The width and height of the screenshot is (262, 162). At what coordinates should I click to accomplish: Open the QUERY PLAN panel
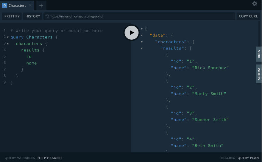[248, 158]
